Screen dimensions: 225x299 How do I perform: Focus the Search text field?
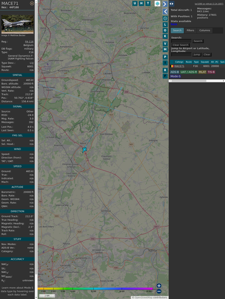click(x=181, y=41)
